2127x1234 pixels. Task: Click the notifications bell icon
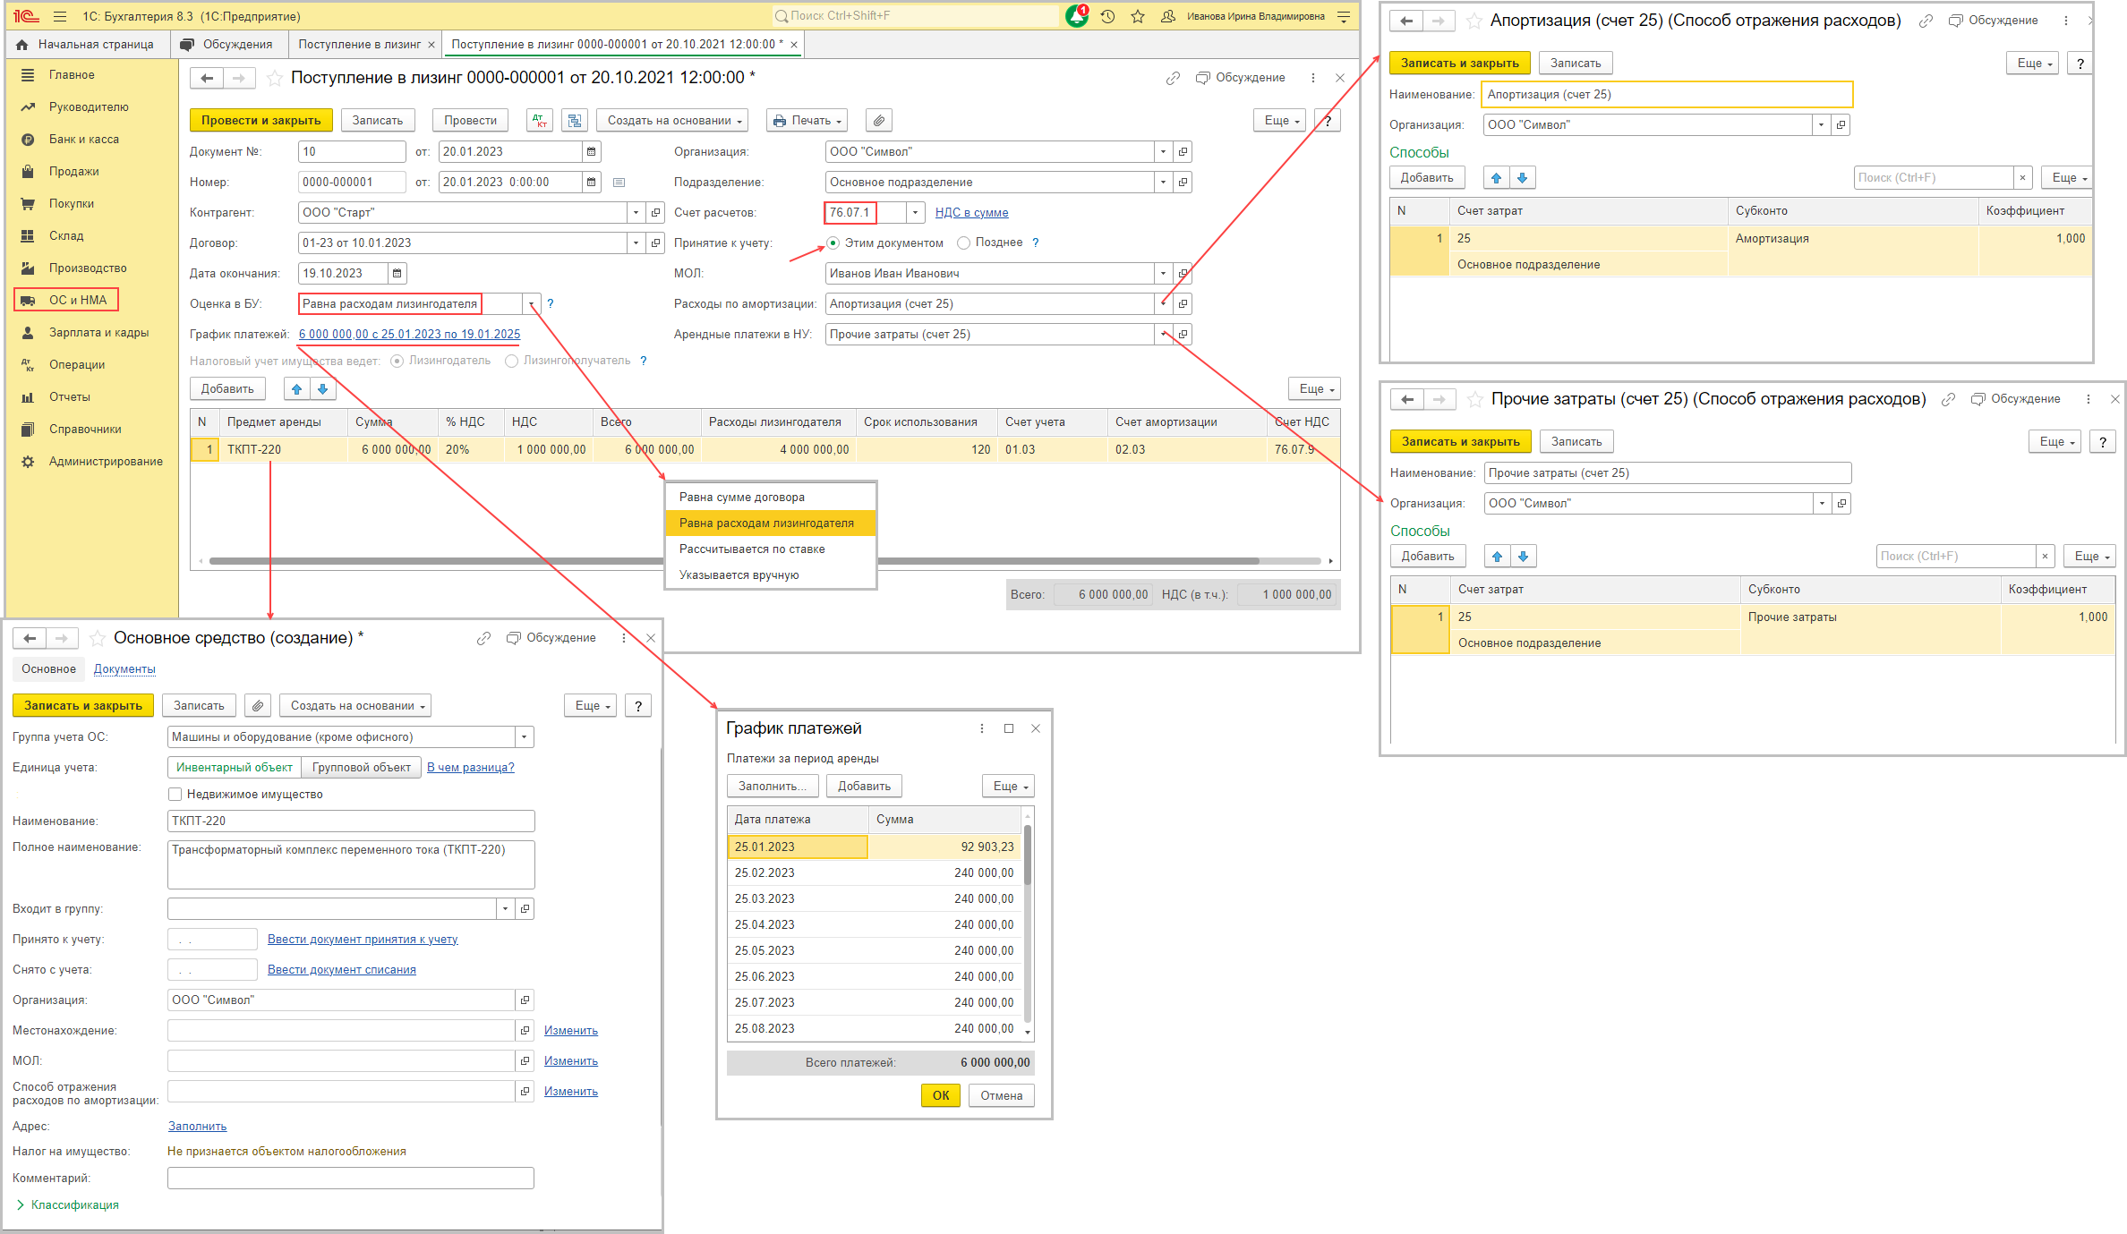[1077, 16]
